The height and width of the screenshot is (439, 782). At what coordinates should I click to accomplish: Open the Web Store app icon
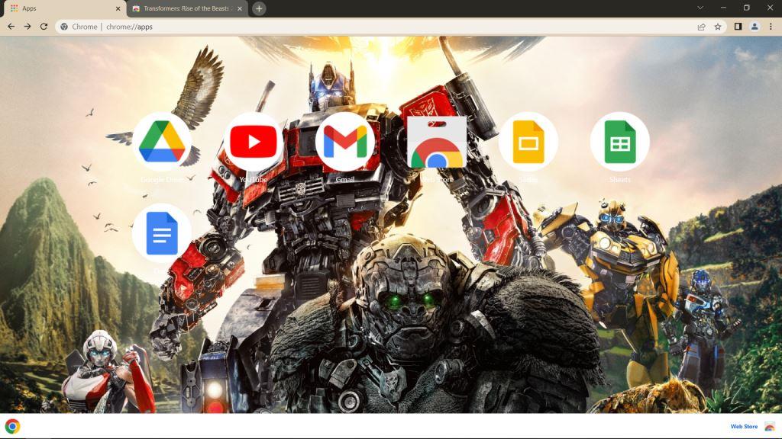pos(437,142)
